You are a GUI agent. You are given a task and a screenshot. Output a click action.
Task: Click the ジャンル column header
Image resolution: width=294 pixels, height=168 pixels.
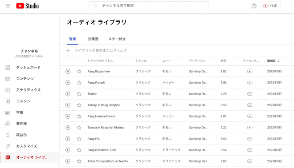[141, 61]
